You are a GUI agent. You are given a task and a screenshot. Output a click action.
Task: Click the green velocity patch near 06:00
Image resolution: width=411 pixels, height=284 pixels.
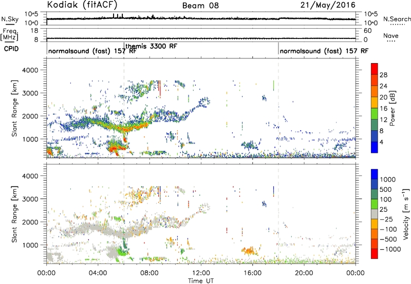[x=122, y=252]
